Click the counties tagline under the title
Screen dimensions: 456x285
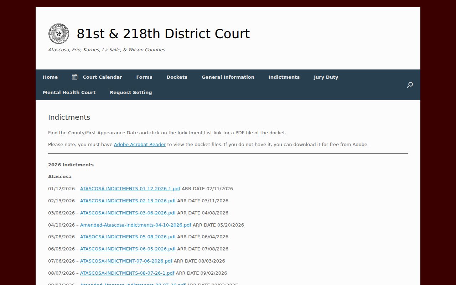click(x=107, y=50)
